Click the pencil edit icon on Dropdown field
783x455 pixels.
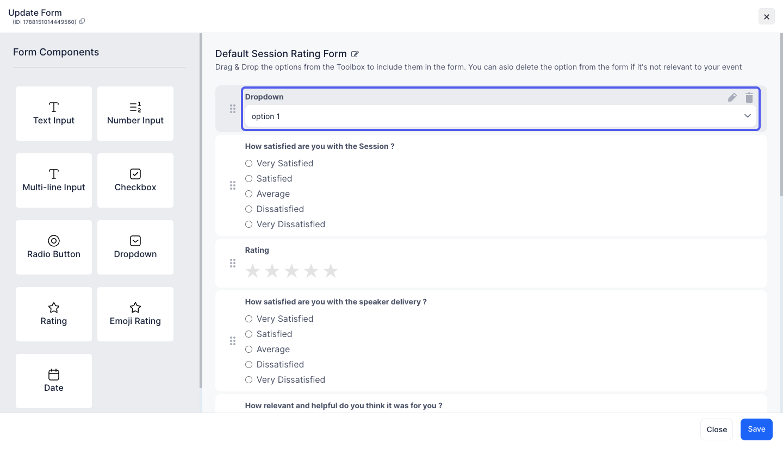pyautogui.click(x=732, y=97)
